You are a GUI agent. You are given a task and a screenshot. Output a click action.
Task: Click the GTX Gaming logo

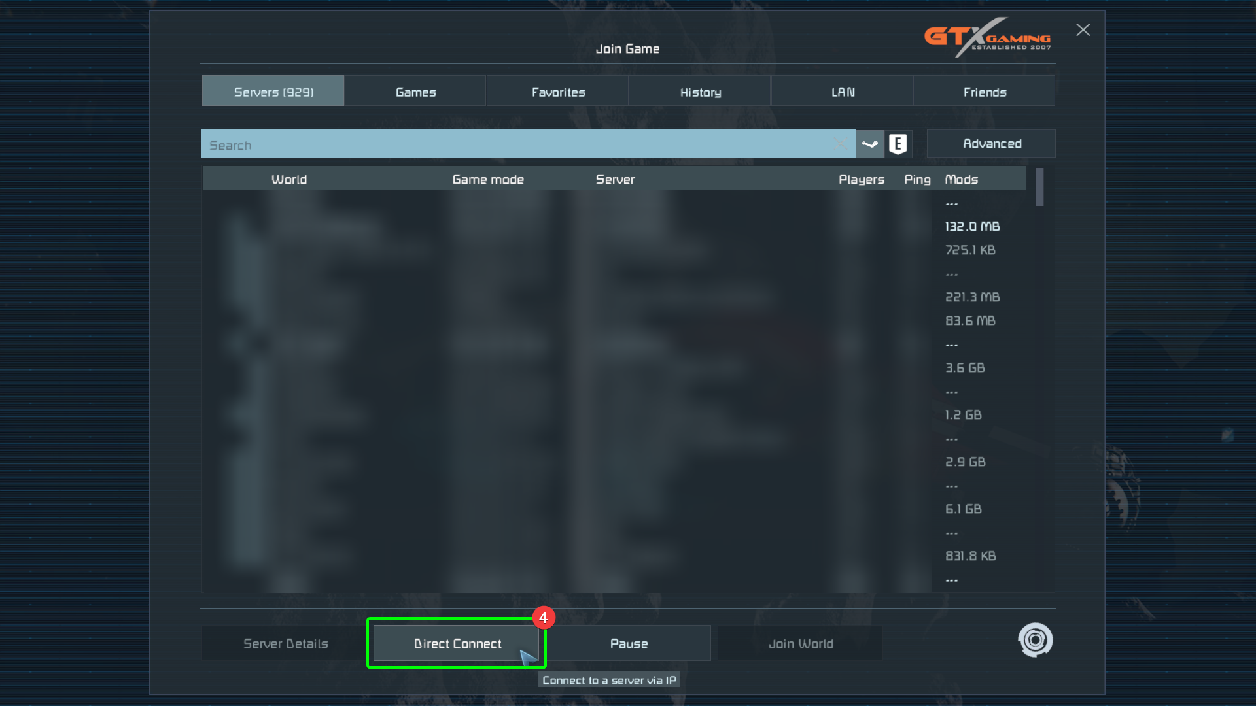click(x=987, y=38)
